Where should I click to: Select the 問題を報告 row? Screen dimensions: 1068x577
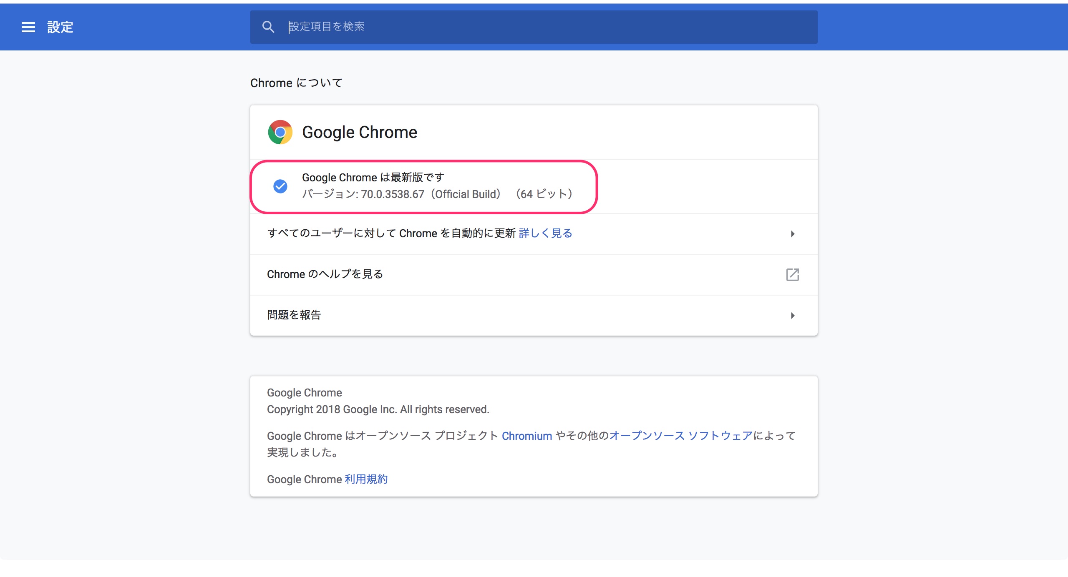click(534, 316)
